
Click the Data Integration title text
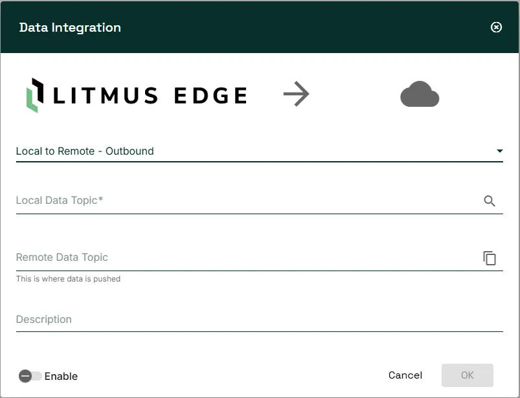[70, 28]
